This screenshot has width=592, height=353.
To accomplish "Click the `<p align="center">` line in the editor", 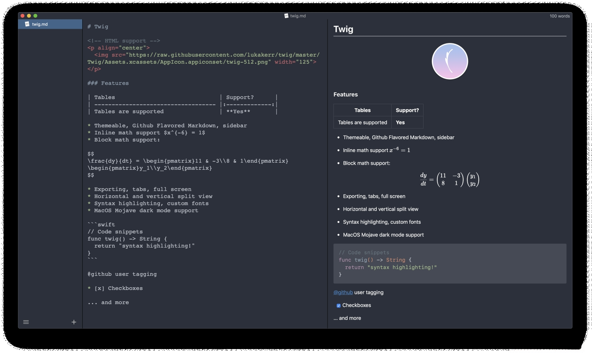I will (119, 48).
